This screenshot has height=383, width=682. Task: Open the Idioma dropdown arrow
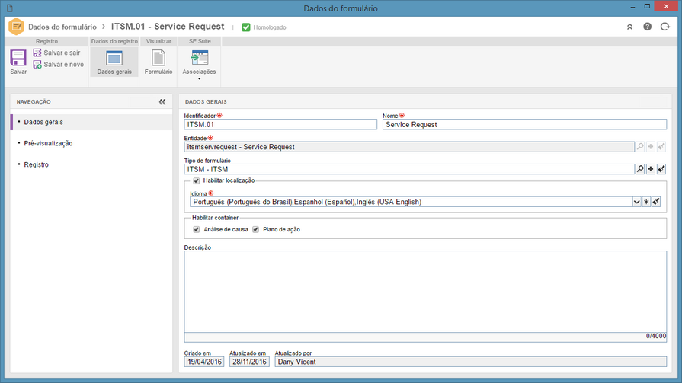coord(636,202)
